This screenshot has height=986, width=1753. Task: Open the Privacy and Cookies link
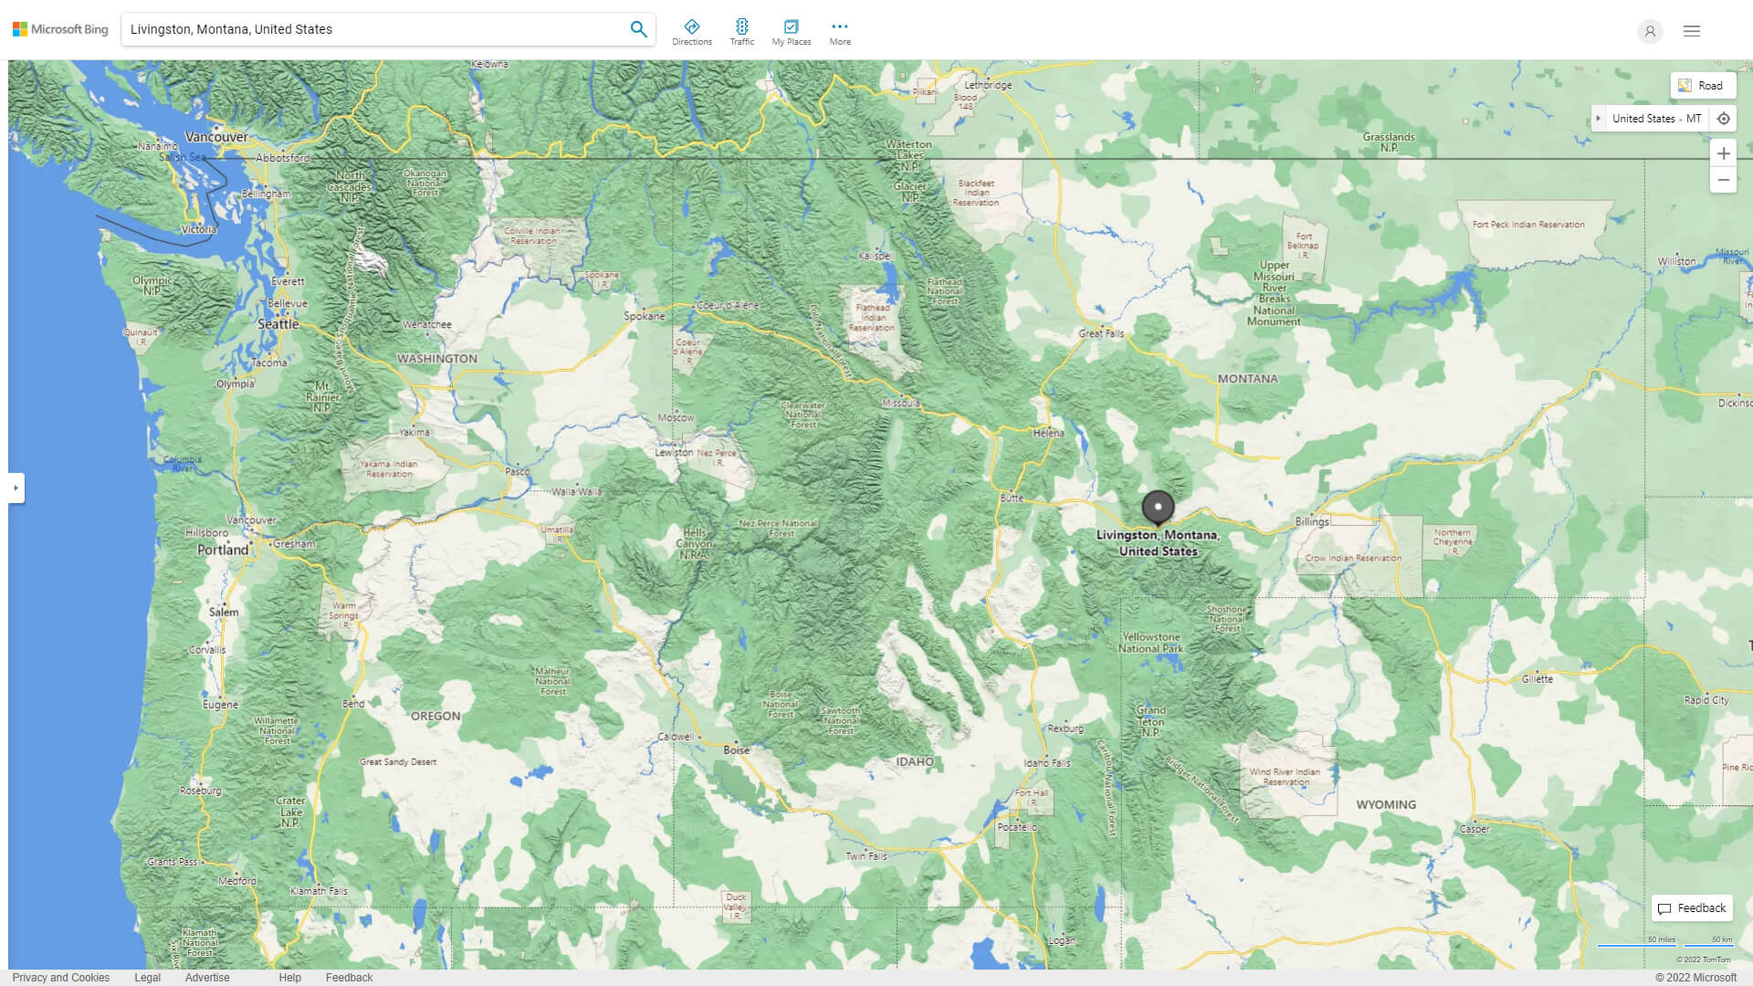60,977
